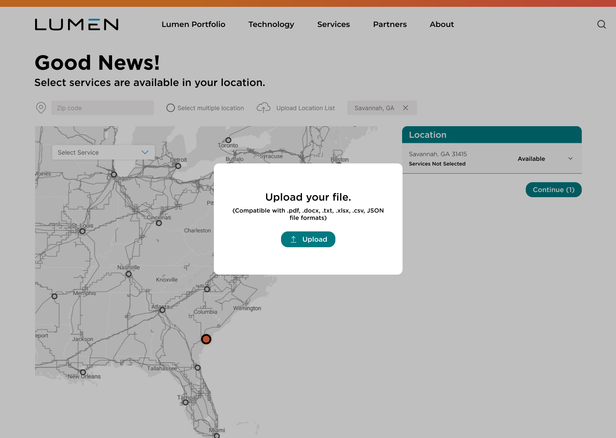
Task: Click the Location panel header
Action: pos(492,135)
